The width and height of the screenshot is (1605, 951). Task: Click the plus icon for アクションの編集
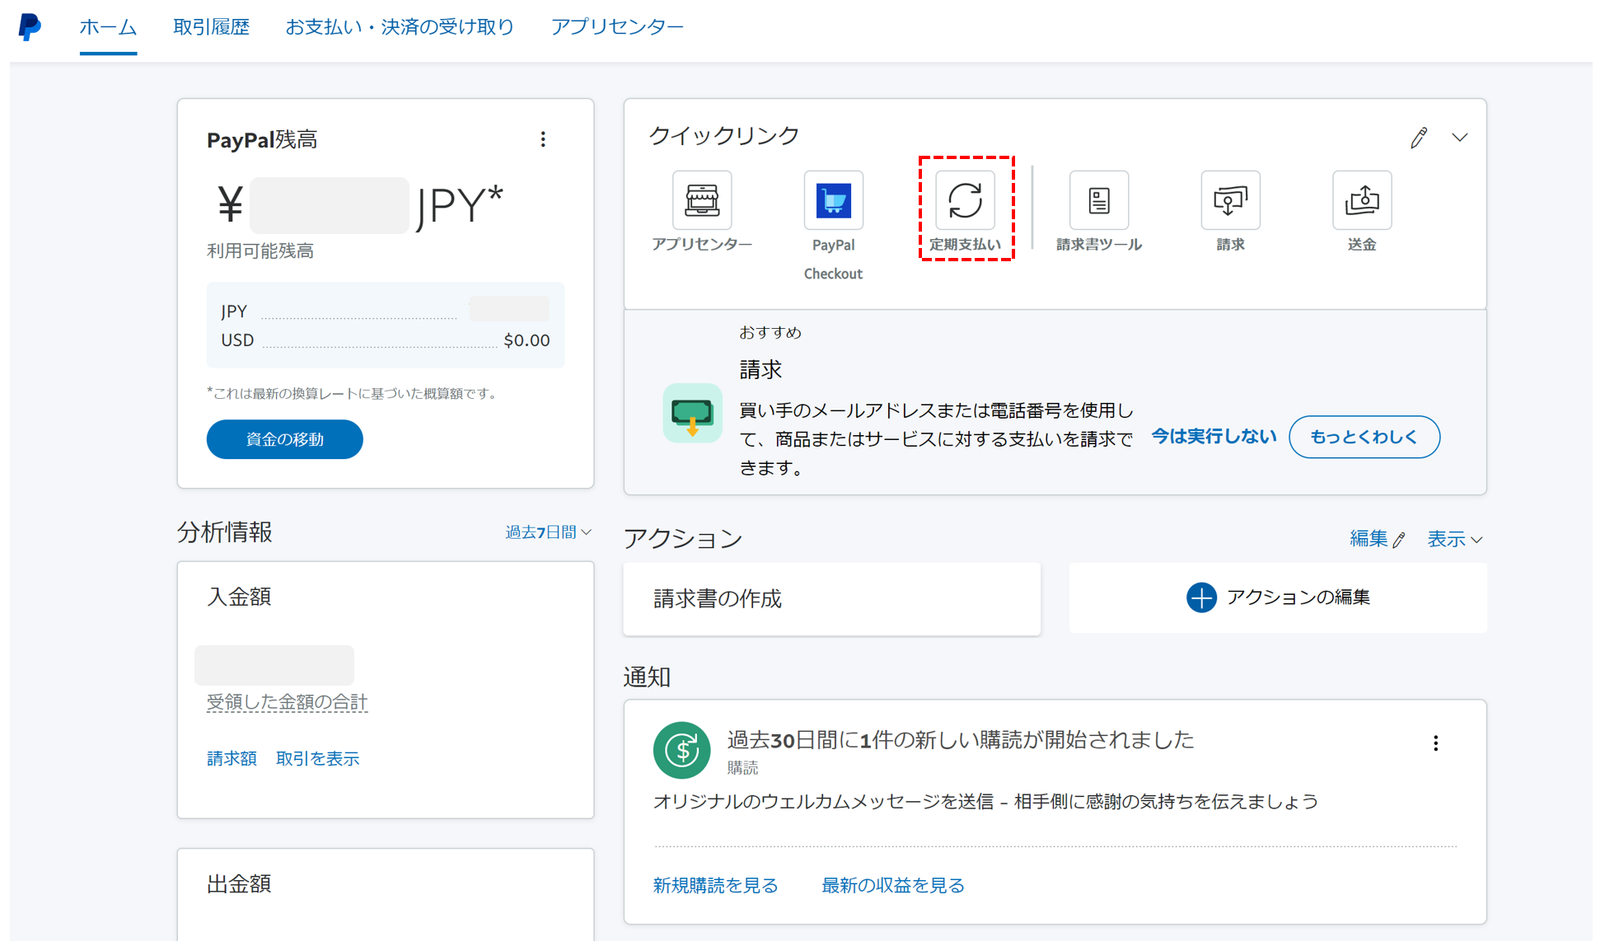click(1201, 597)
